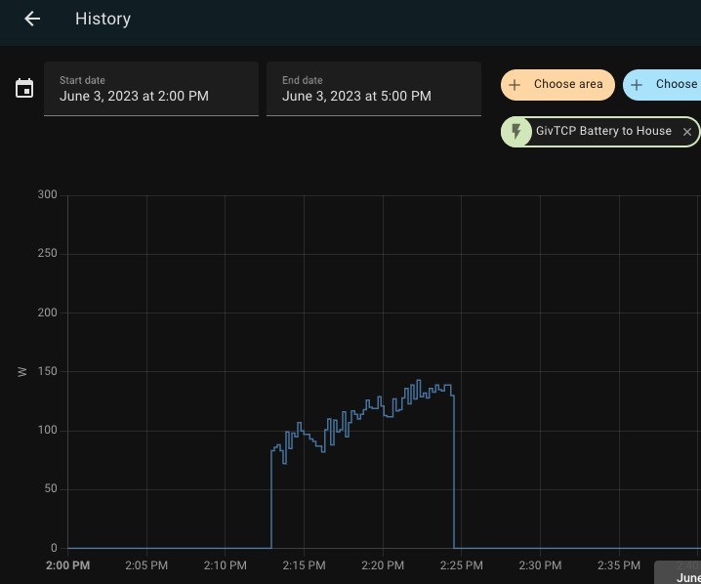
Task: Edit the End date field
Action: point(374,89)
